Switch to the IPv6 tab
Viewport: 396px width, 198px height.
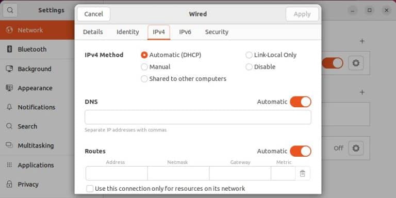point(185,32)
